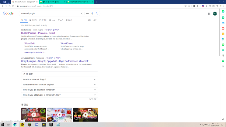Viewport: 226px width, 127px height.
Task: Open the Windows Start menu
Action: click(x=3, y=125)
